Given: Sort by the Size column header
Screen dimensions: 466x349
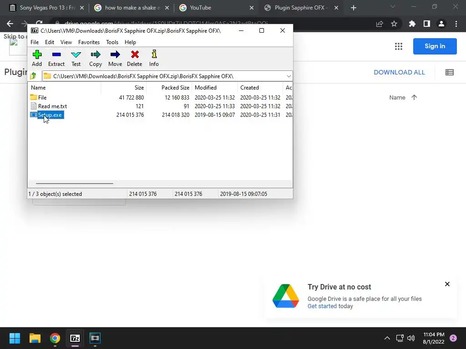Looking at the screenshot, I should [x=123, y=88].
